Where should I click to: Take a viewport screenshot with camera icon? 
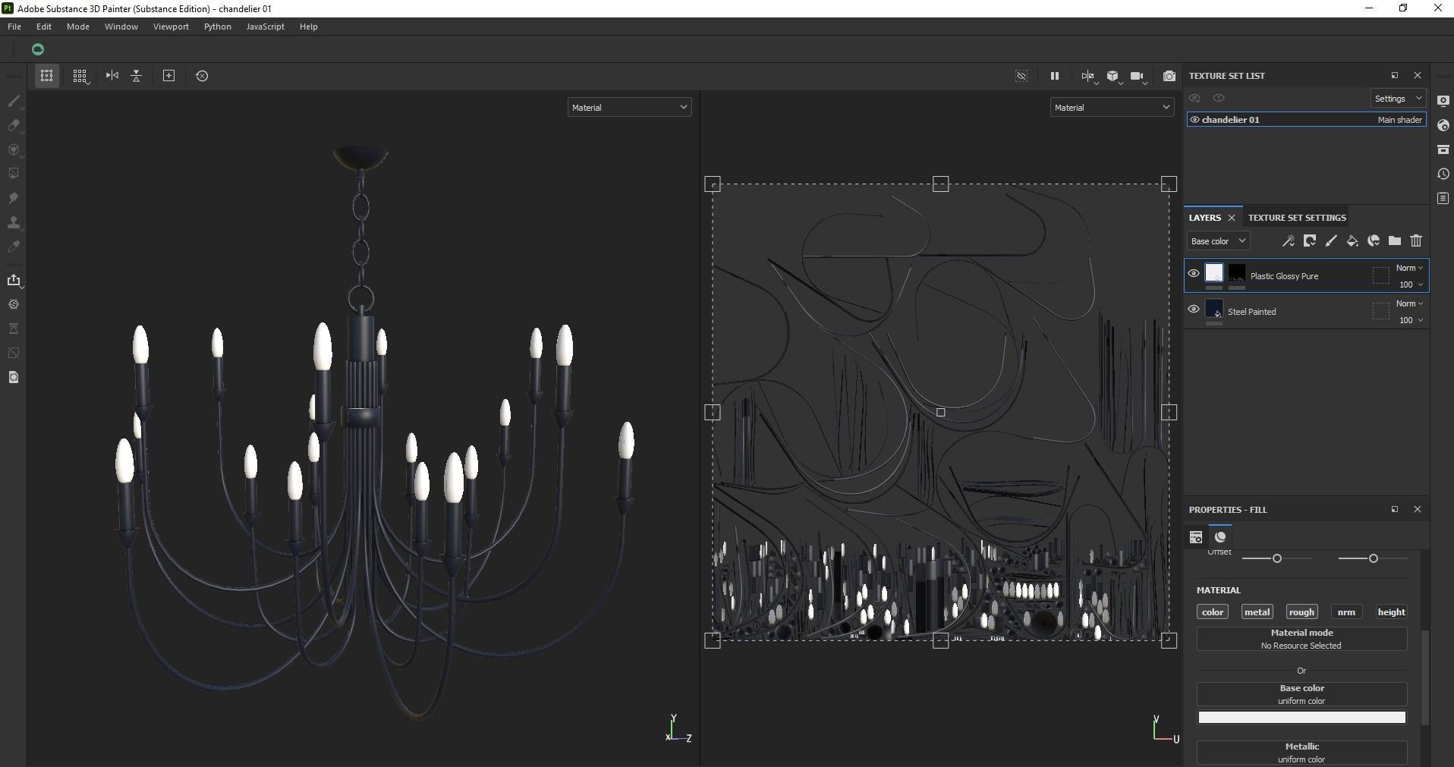(x=1169, y=76)
